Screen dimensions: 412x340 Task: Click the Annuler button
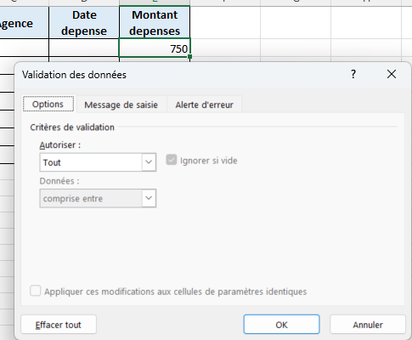tap(368, 325)
